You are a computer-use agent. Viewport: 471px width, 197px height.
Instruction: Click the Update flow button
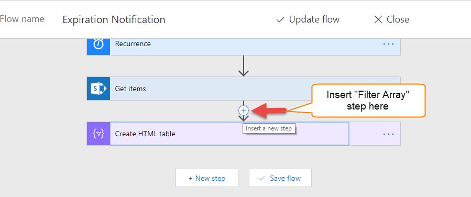(x=308, y=19)
